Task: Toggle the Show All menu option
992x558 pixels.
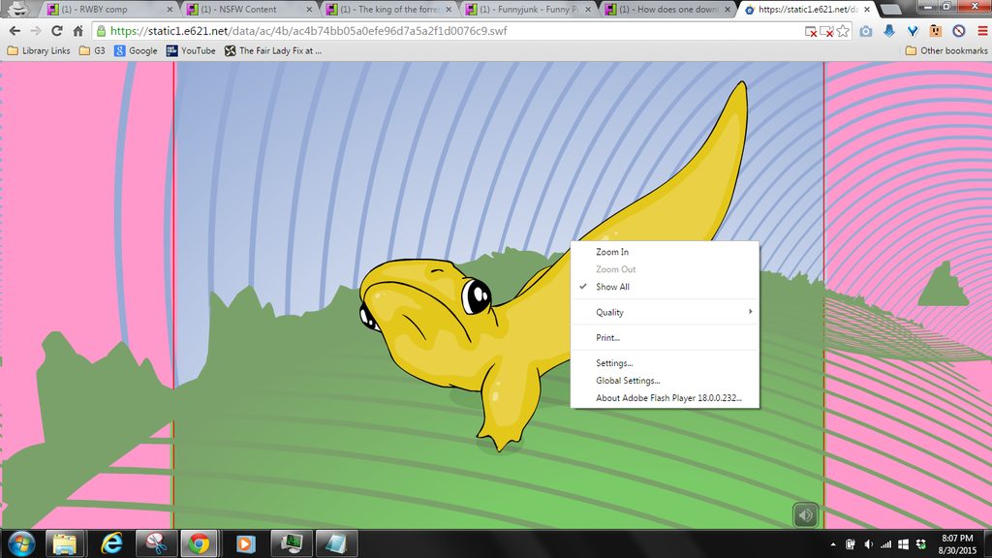Action: point(612,287)
